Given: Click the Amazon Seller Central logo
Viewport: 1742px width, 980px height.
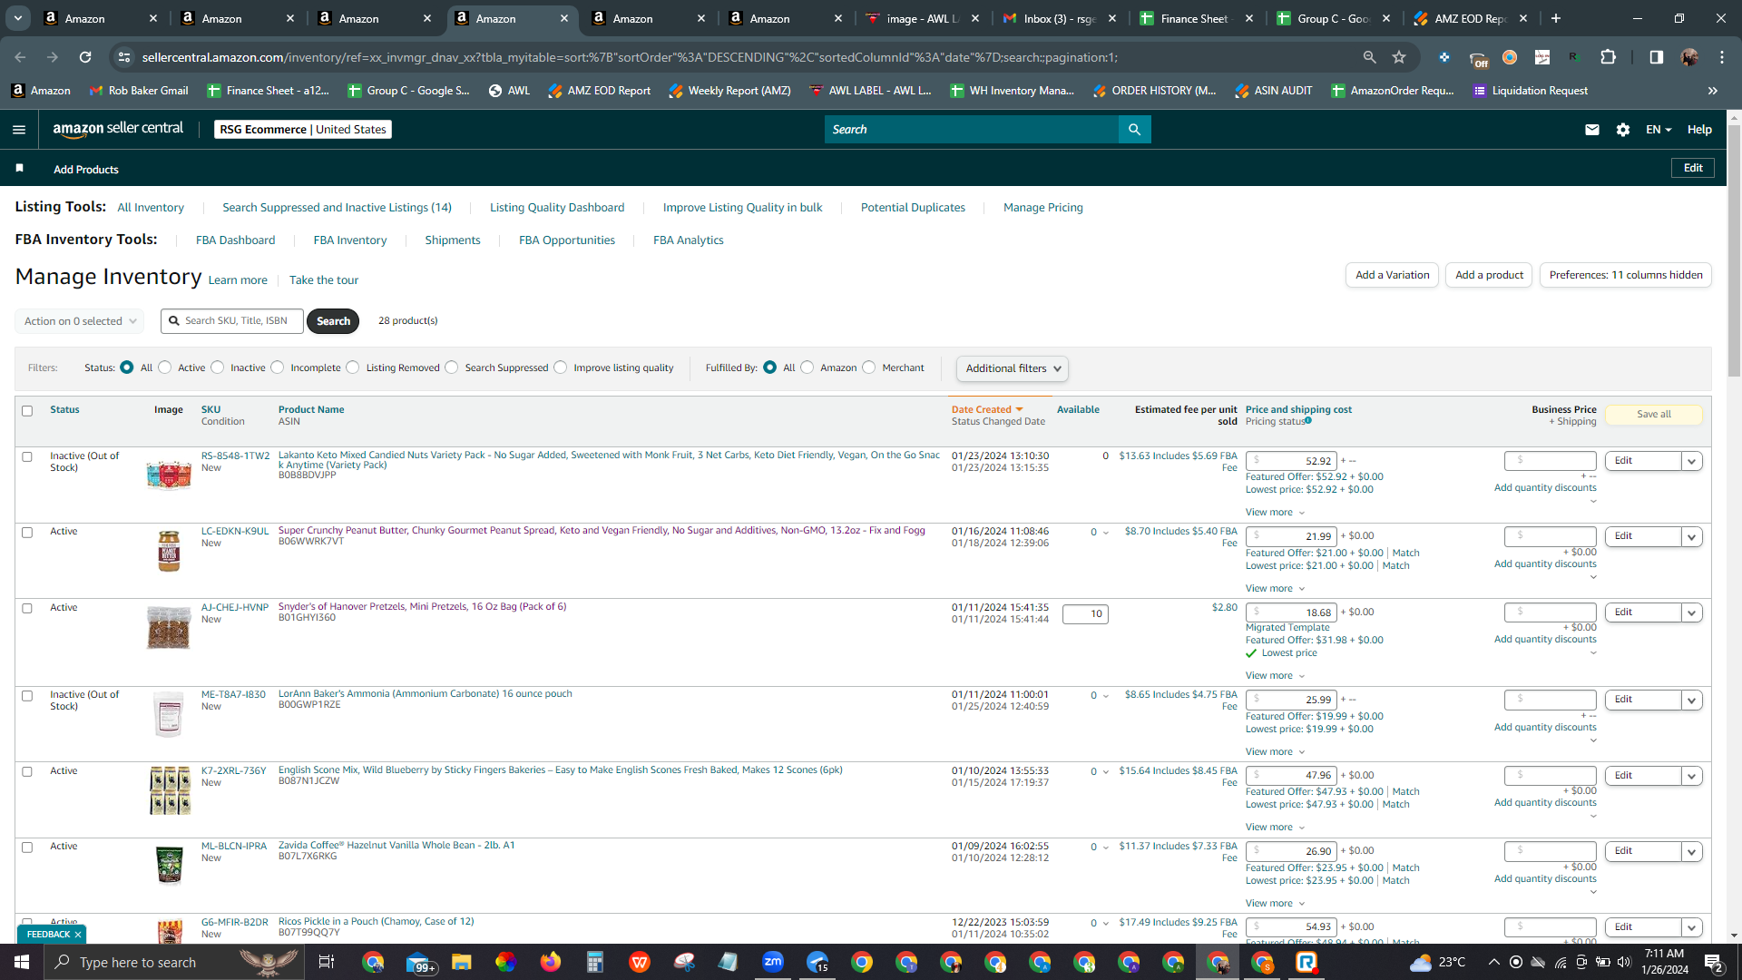Looking at the screenshot, I should [118, 129].
